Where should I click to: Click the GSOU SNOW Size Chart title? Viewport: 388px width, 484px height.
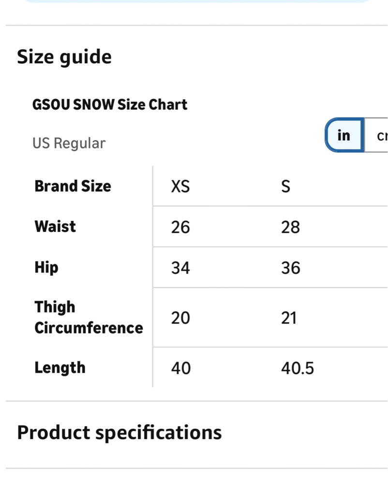pyautogui.click(x=110, y=105)
